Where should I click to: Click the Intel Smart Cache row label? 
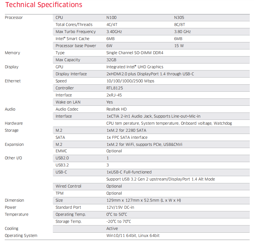[x=73, y=39]
